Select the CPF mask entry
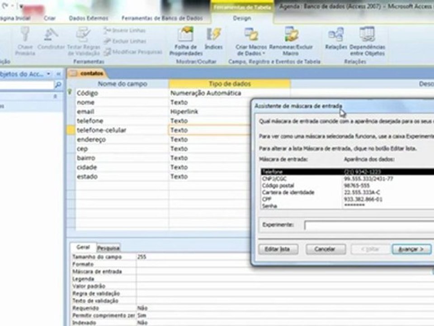This screenshot has width=434, height=326. click(347, 199)
